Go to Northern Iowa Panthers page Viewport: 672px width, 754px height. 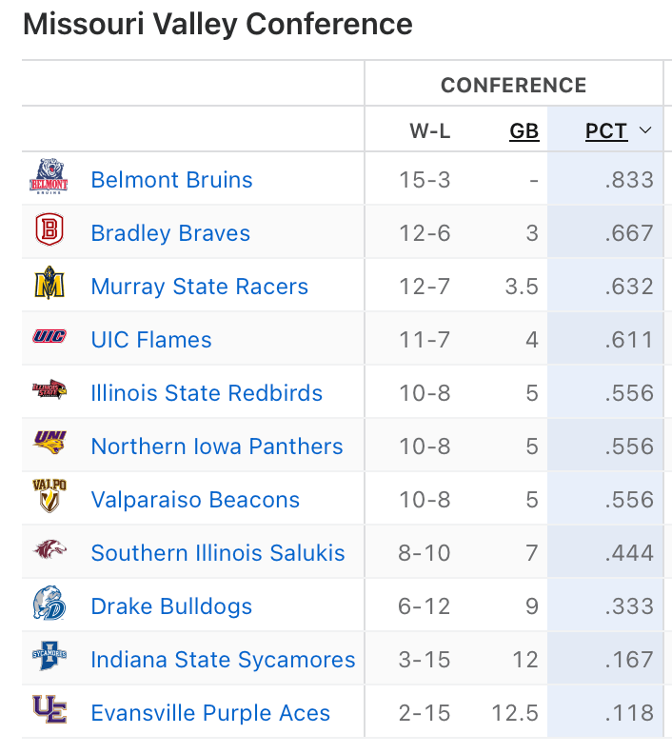pos(216,446)
